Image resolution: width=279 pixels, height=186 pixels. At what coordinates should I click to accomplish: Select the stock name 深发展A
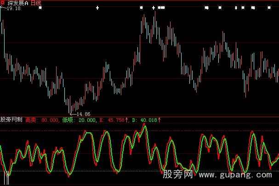[17, 3]
